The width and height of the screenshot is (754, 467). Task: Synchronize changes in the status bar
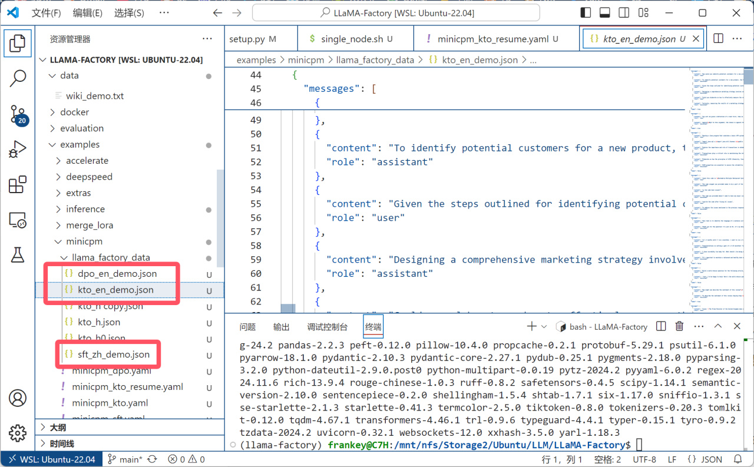tap(152, 459)
